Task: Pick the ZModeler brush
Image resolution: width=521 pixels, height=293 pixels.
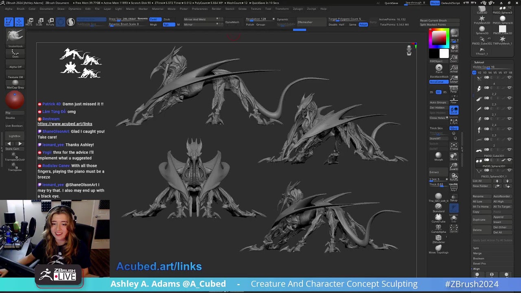Action: tap(438, 238)
